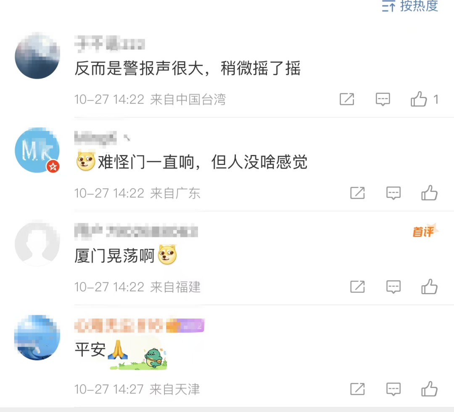Like the 难怪门一直响 comment

(429, 193)
